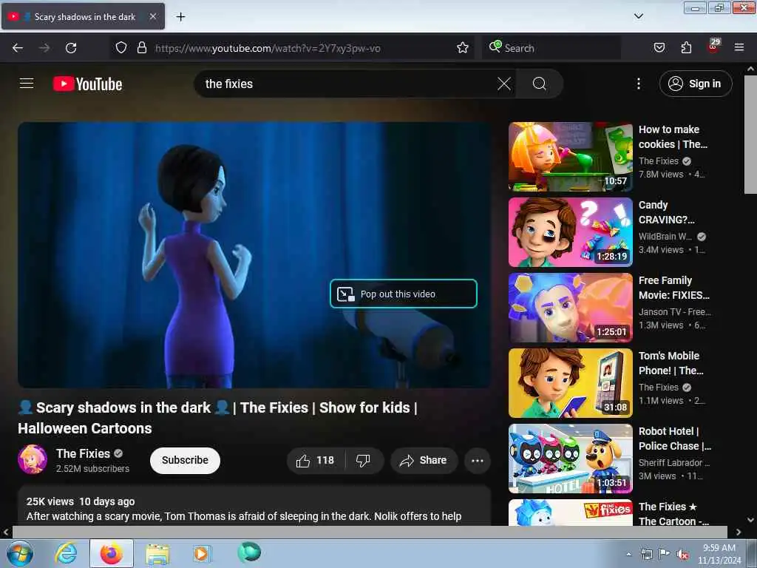Viewport: 757px width, 568px height.
Task: Bookmark this page with the star icon
Action: [x=463, y=48]
